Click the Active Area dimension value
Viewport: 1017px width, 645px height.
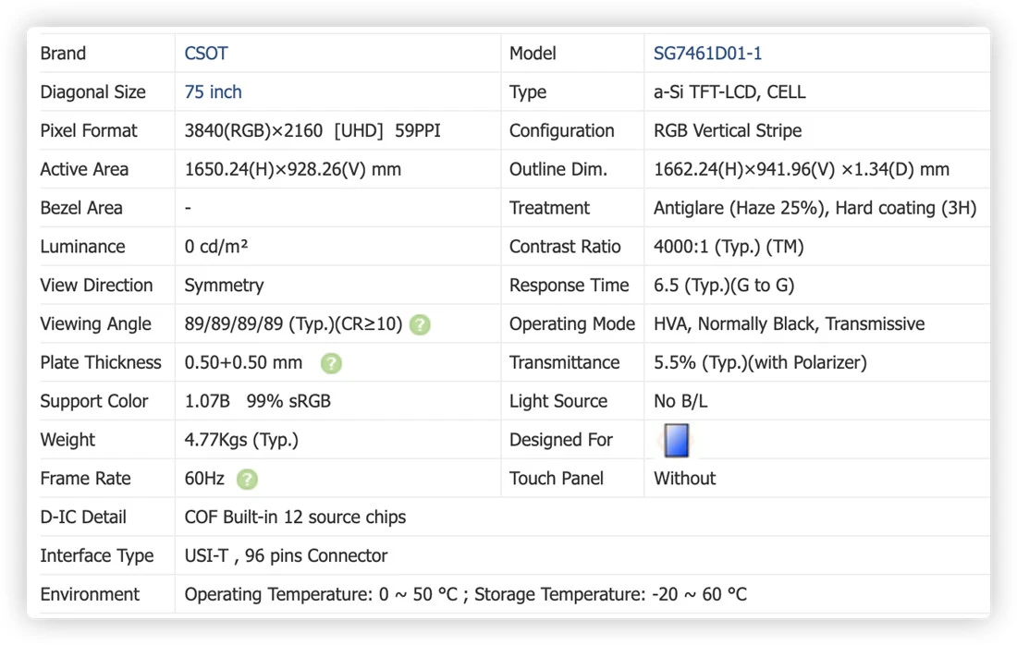[292, 169]
